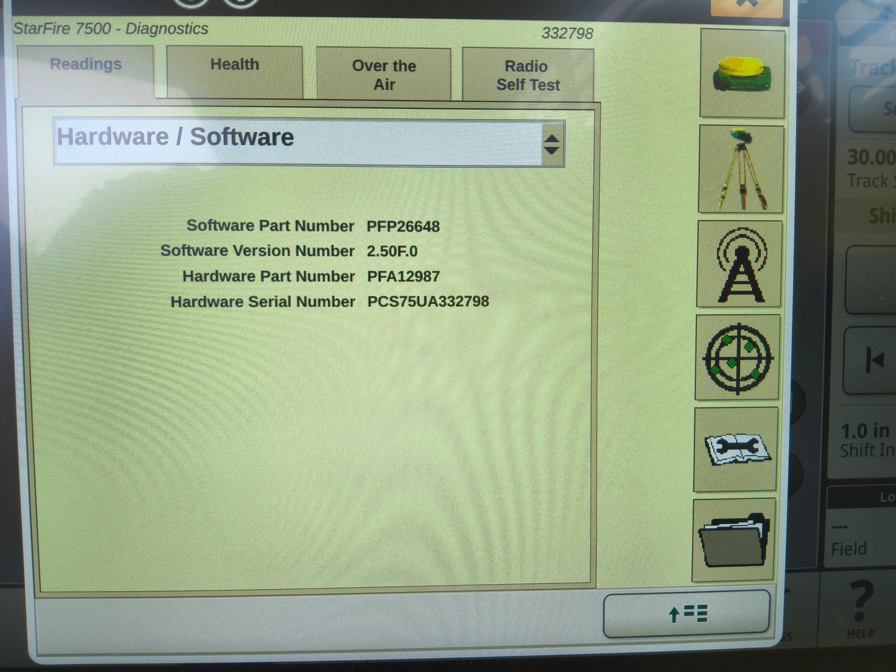Screen dimensions: 896x672
Task: Click the Software Version Number label
Action: 257,250
